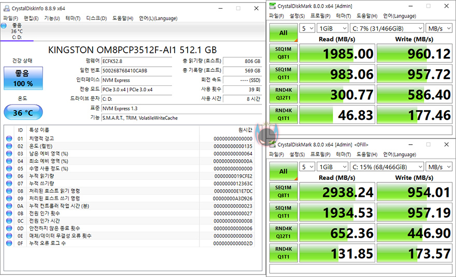456x277 pixels.
Task: Click the 1985.00 read result bar
Action: coord(337,53)
